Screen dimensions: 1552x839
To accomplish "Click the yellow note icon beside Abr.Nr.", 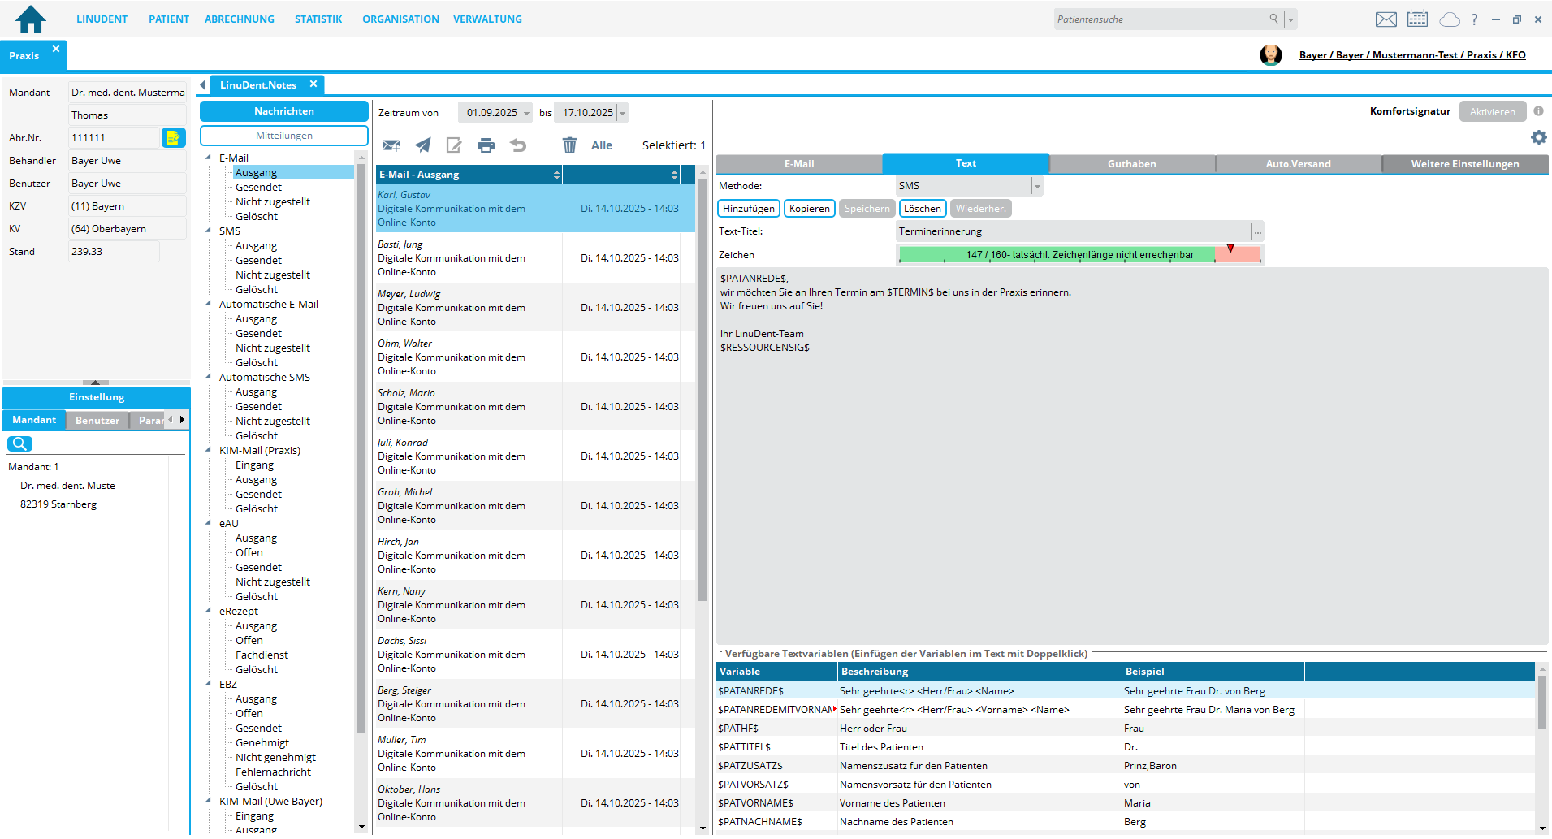I will pyautogui.click(x=173, y=138).
